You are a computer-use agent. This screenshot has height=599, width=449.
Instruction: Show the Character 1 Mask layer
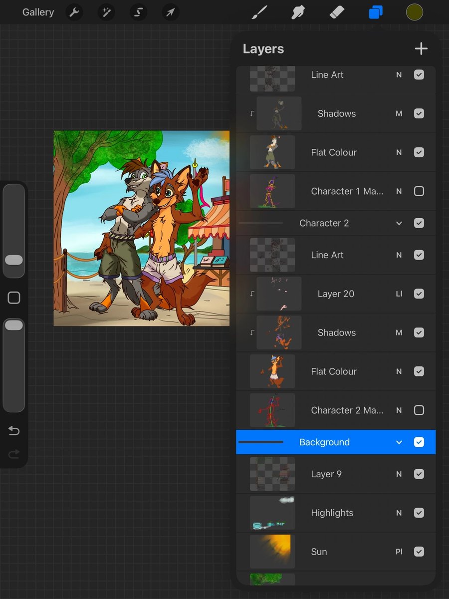tap(419, 191)
